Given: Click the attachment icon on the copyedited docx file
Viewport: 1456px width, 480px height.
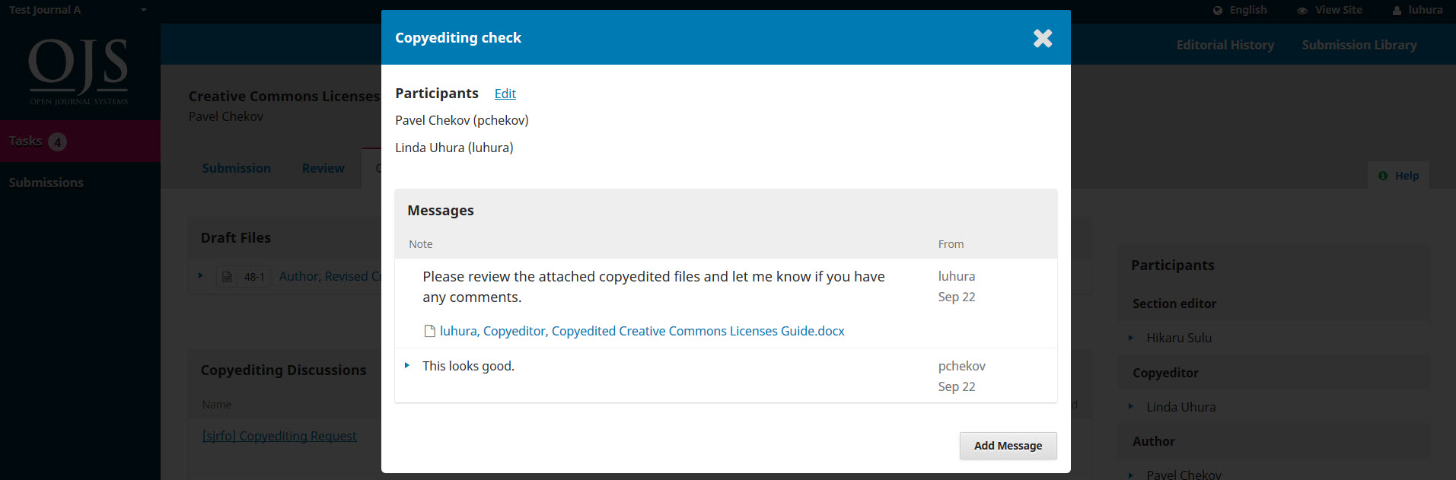Looking at the screenshot, I should [x=429, y=330].
